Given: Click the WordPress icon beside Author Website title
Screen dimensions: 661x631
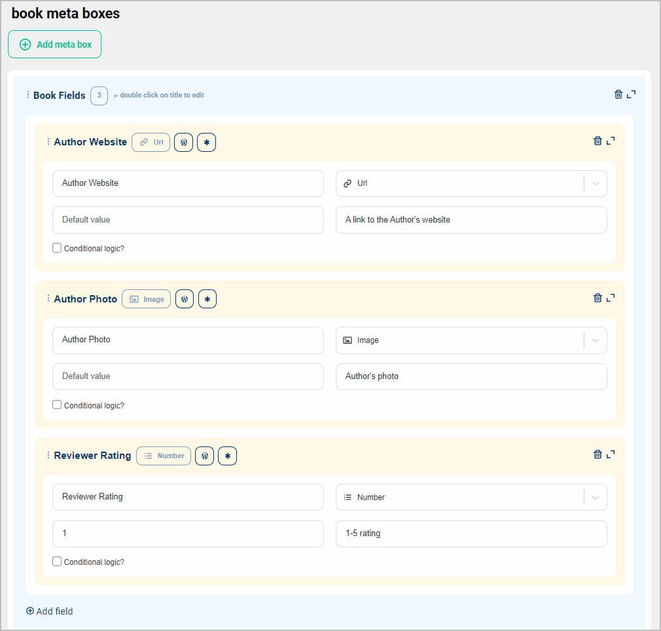Looking at the screenshot, I should tap(183, 142).
